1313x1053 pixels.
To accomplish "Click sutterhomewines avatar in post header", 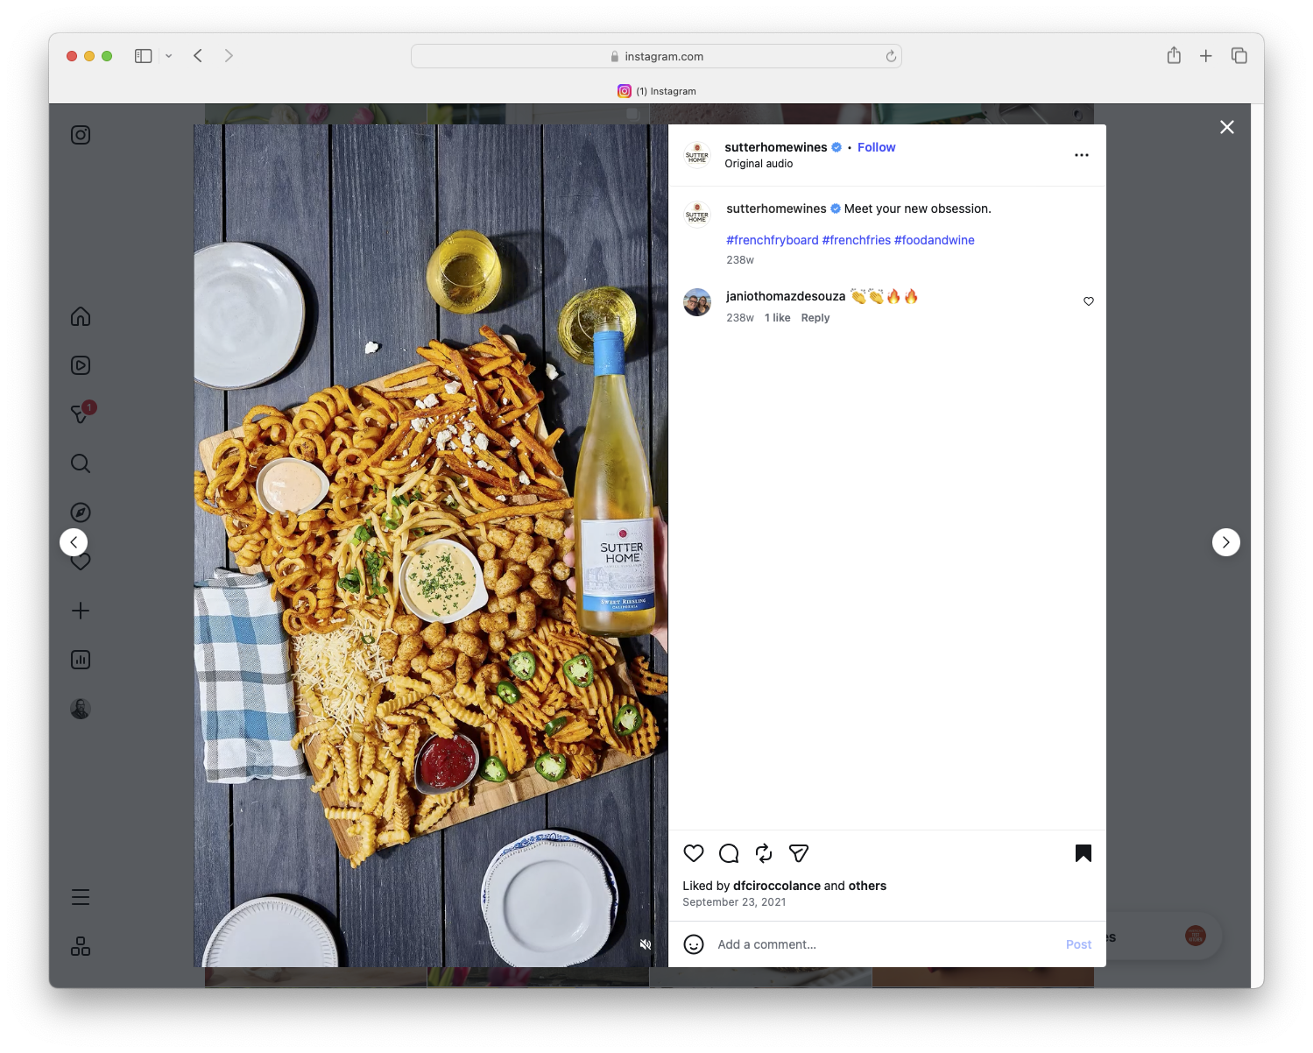I will [x=697, y=155].
